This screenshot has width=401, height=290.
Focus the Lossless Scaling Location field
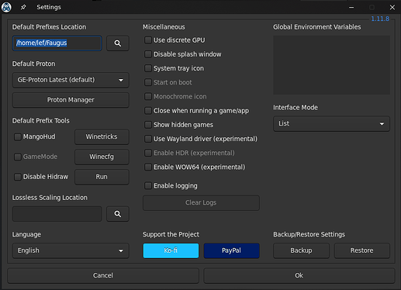pos(57,214)
